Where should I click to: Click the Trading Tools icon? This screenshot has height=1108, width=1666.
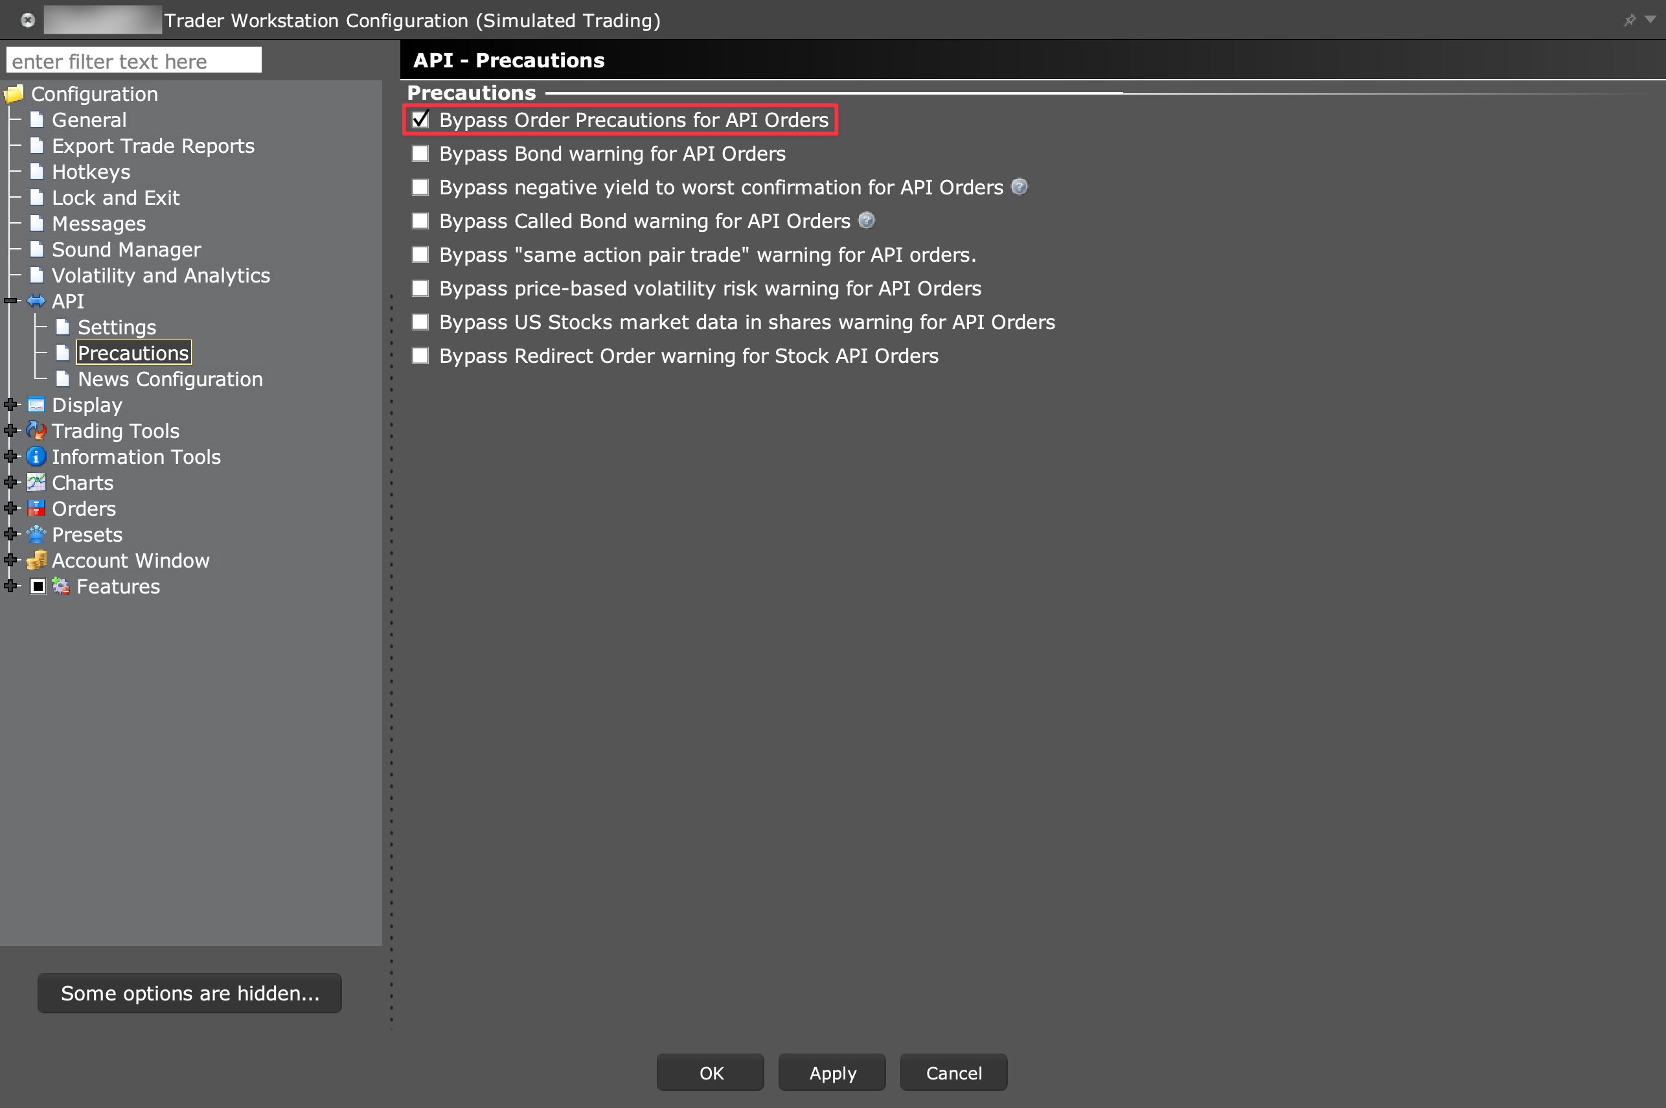tap(36, 431)
